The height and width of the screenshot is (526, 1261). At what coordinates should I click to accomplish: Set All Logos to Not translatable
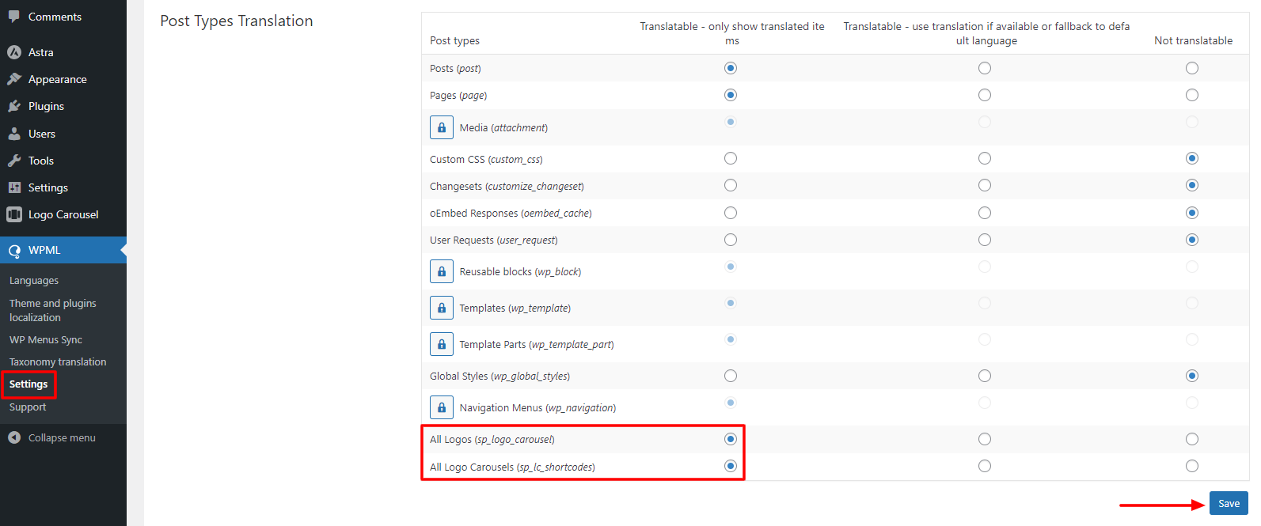(1192, 439)
